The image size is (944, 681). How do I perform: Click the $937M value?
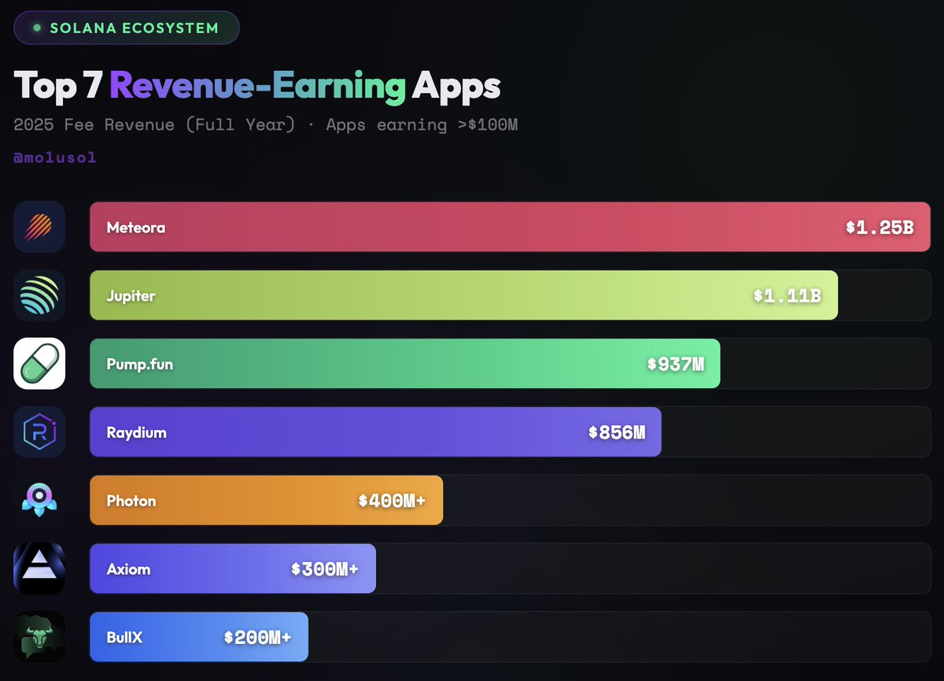point(676,365)
